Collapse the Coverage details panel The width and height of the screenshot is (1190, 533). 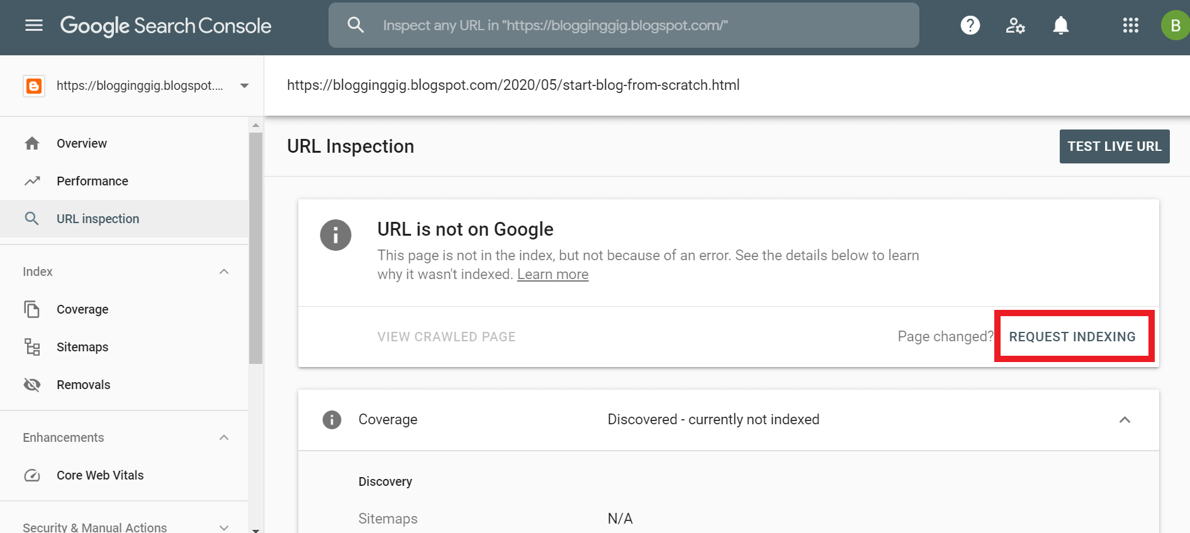point(1125,420)
